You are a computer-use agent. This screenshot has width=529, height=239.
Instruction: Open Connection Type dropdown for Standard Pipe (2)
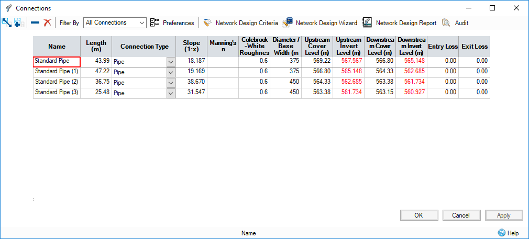click(x=171, y=83)
